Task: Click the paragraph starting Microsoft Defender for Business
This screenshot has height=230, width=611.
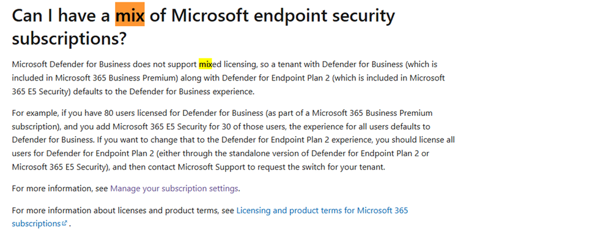Action: pos(228,77)
